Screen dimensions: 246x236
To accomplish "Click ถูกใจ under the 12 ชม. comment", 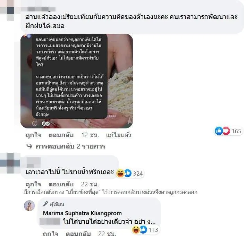I will [x=33, y=135].
